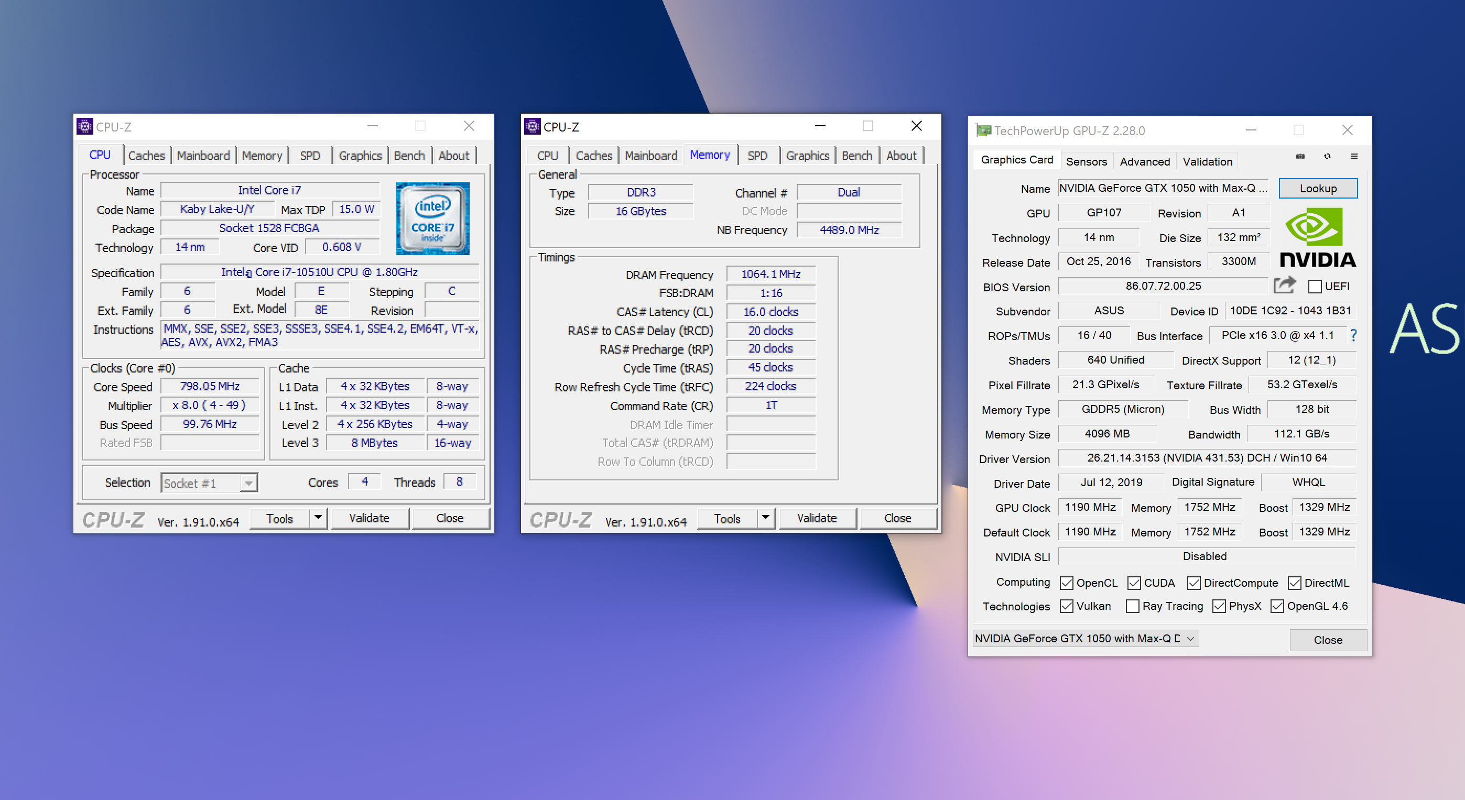Click the bus interface question mark

click(1353, 335)
